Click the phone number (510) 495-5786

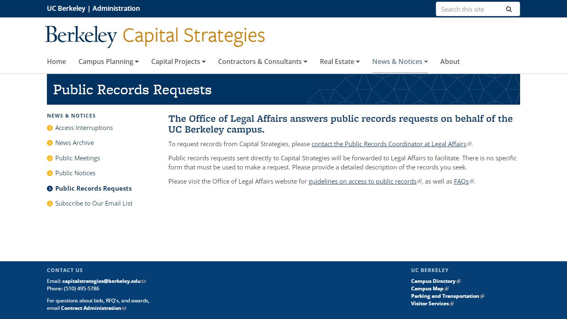coord(81,289)
